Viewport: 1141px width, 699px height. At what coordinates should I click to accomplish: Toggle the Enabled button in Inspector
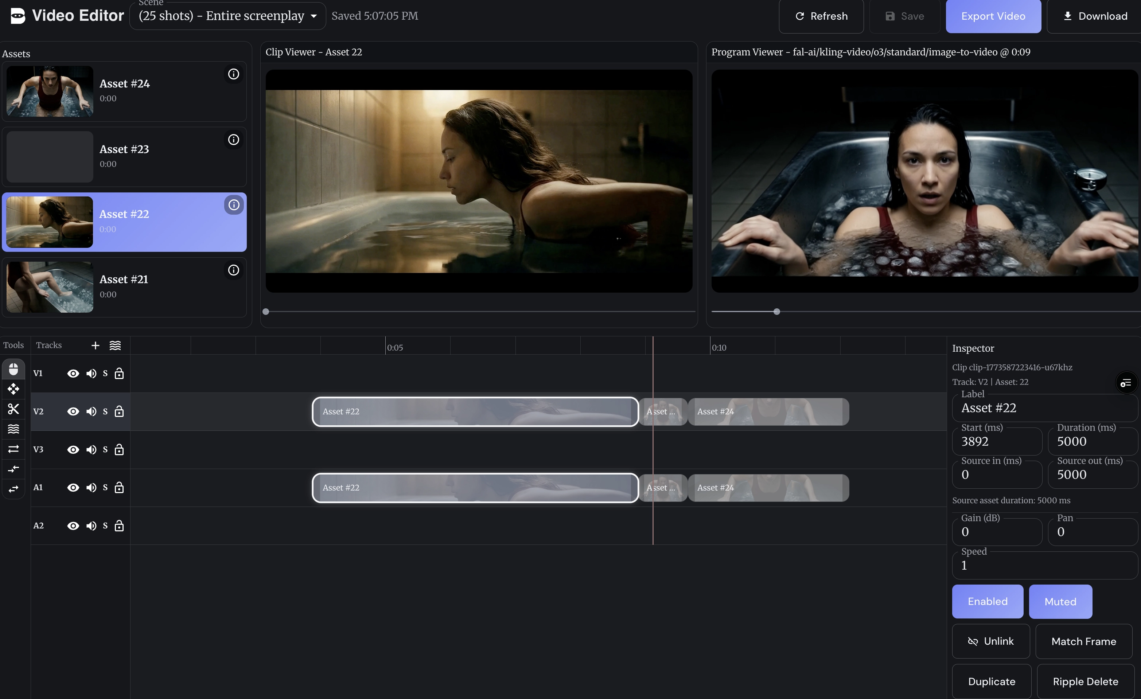tap(987, 601)
